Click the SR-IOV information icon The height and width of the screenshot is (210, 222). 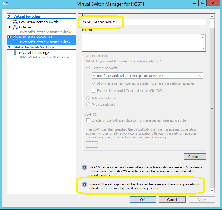[85, 167]
